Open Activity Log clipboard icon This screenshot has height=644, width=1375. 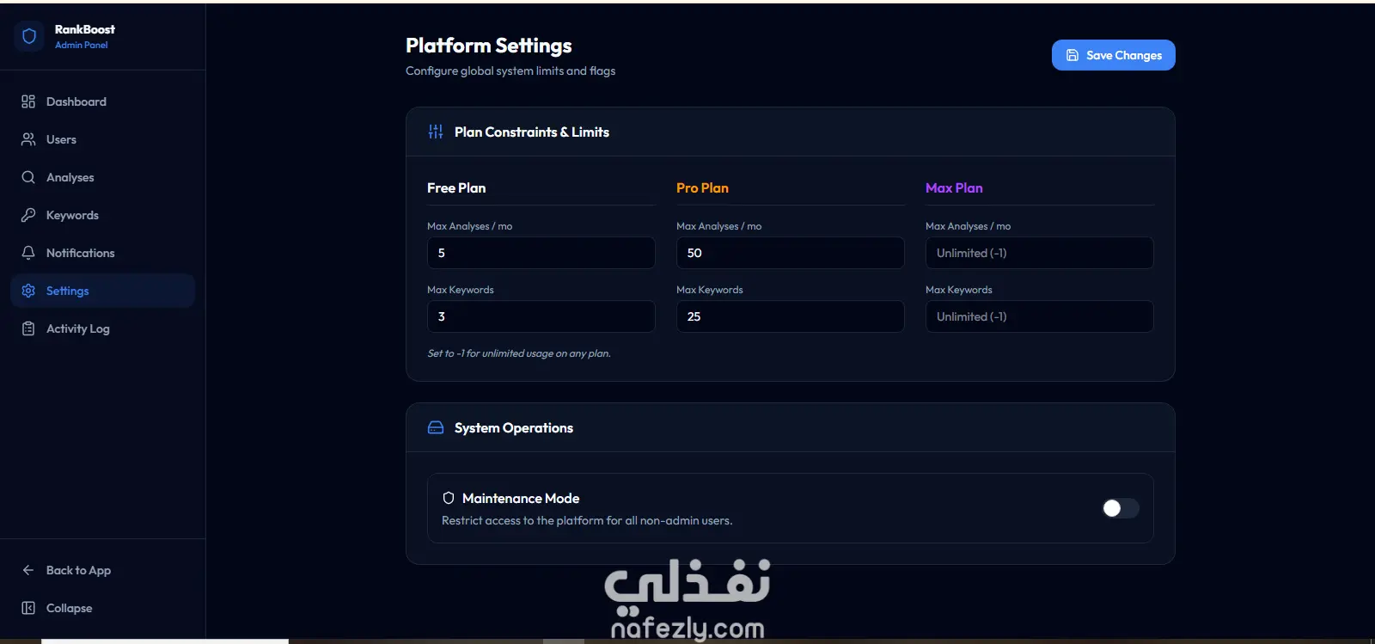(28, 328)
